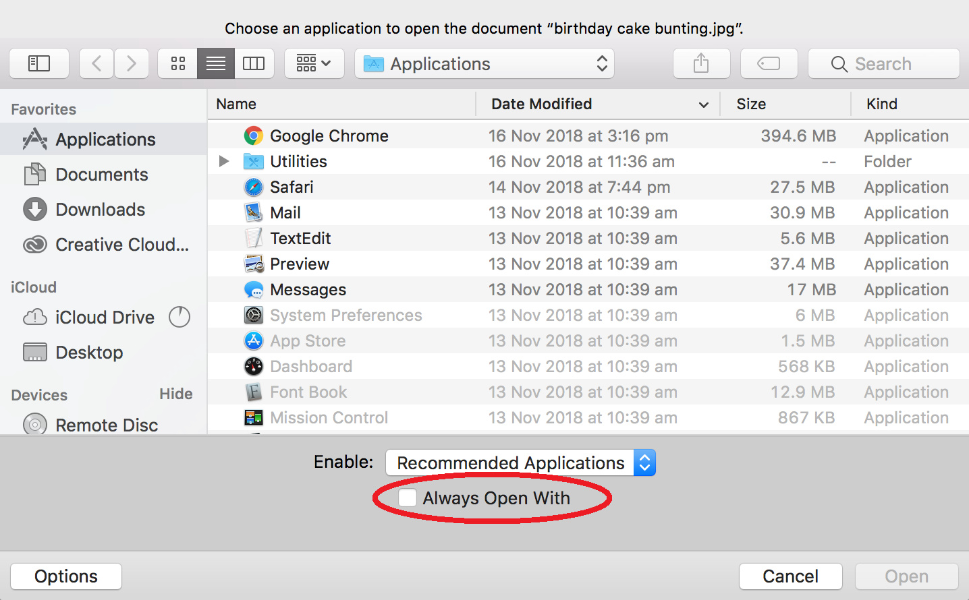Select Remote Disc under Devices
969x600 pixels.
pyautogui.click(x=103, y=425)
